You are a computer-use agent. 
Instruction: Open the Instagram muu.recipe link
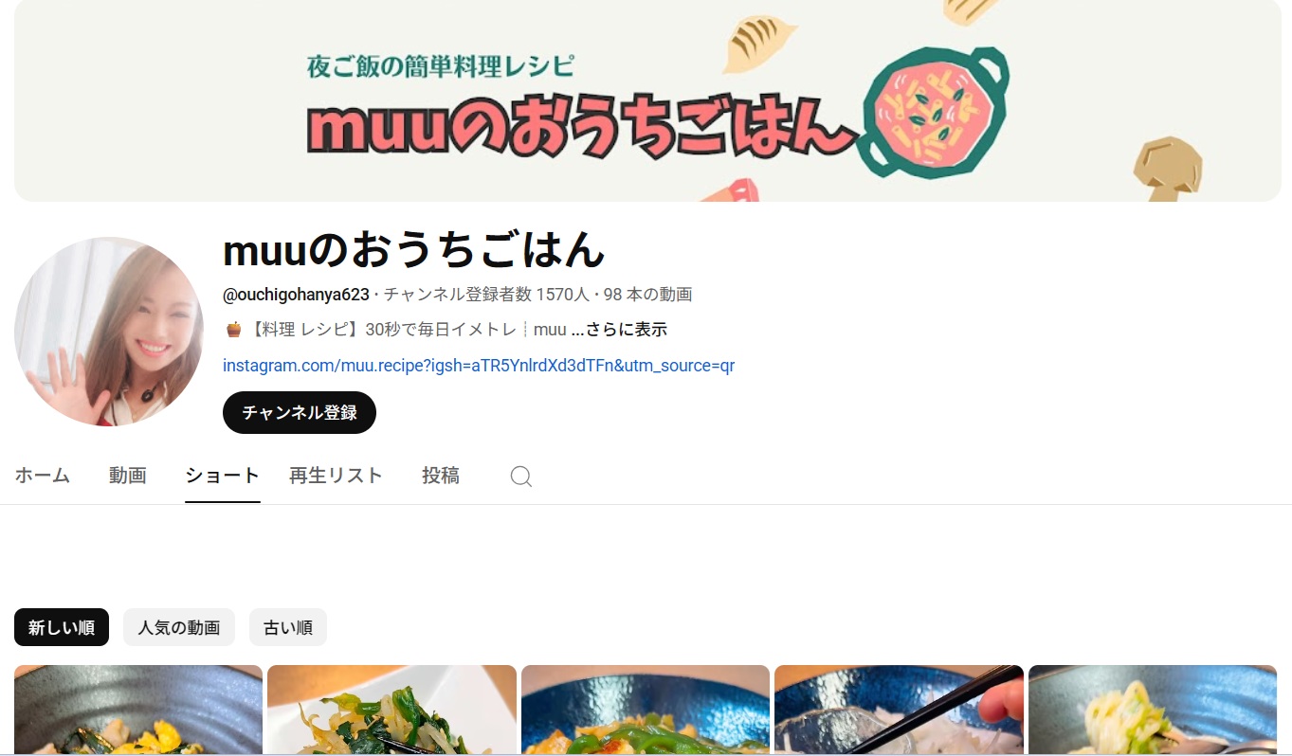pos(479,365)
